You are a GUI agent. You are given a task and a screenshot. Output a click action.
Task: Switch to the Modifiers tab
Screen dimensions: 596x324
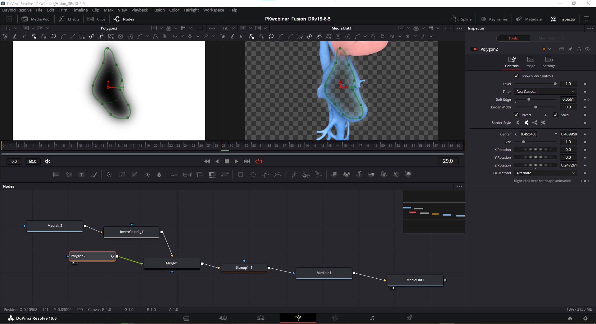[547, 38]
